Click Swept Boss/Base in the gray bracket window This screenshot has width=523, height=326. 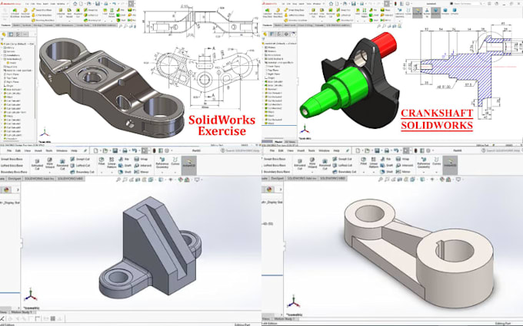pos(12,159)
